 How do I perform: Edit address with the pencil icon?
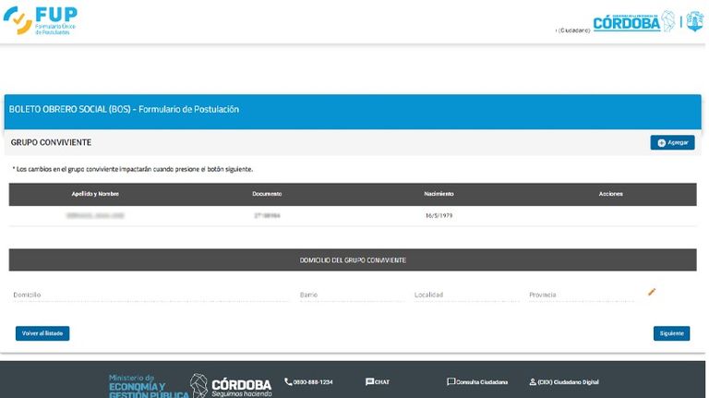coord(652,292)
